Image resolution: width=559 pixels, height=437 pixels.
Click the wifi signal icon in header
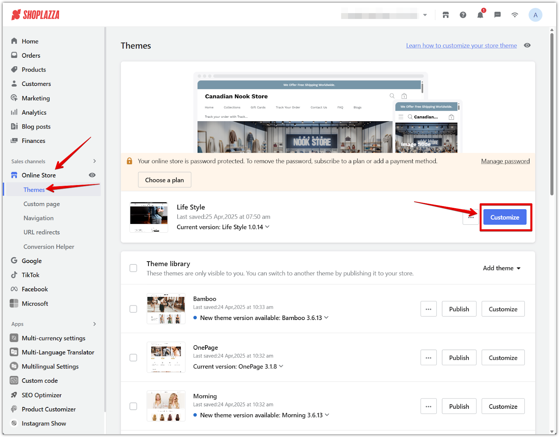click(515, 15)
